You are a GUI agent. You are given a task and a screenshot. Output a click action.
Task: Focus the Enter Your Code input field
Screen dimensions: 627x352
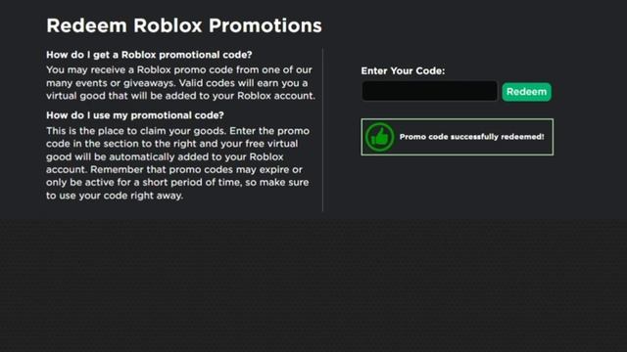coord(429,91)
